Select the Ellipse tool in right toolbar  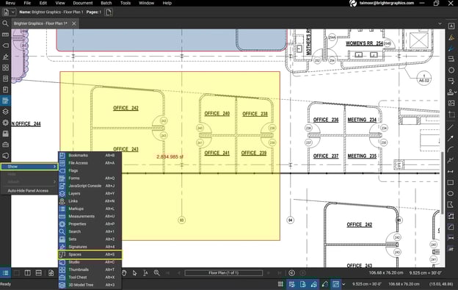(451, 194)
